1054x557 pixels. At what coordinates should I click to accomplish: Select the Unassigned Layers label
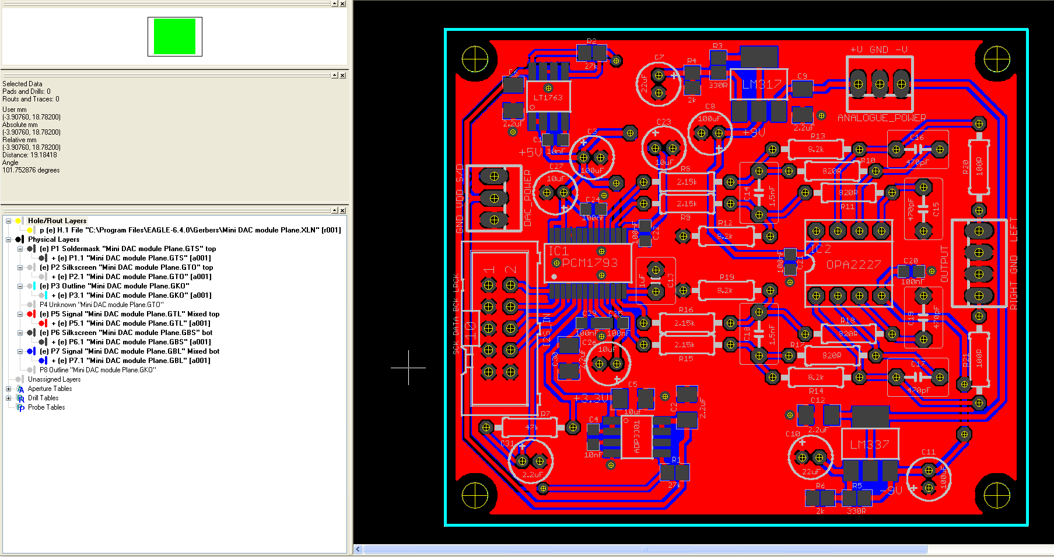[54, 379]
